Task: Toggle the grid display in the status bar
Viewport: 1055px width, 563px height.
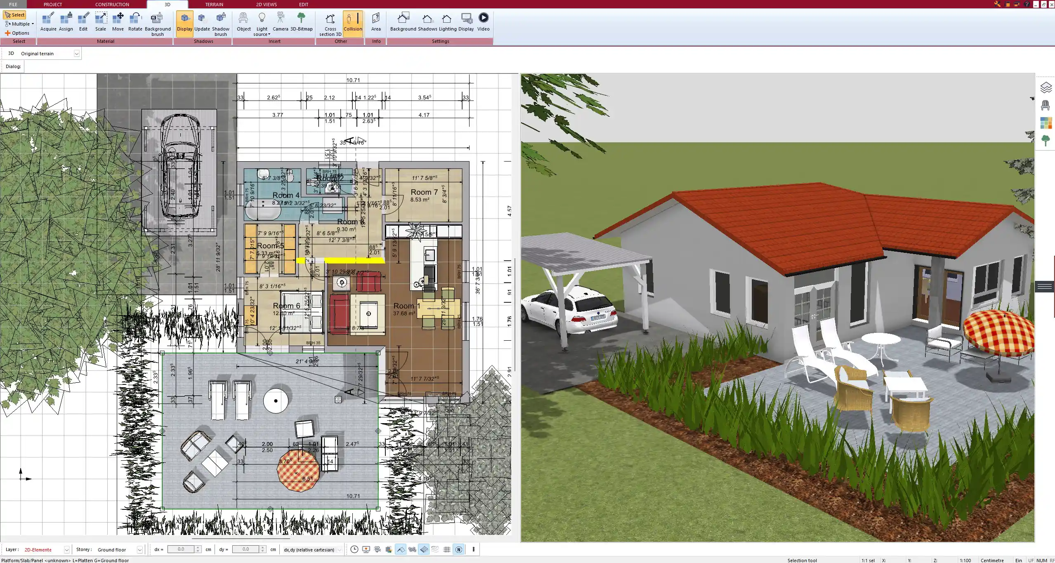Action: (x=447, y=549)
